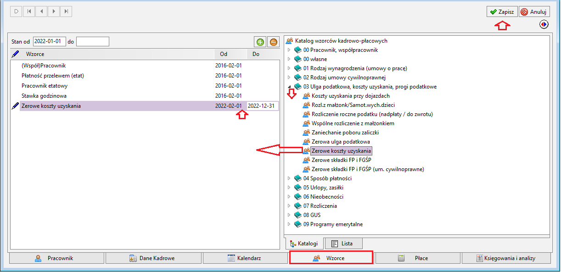Expand the 09 Programy emerytalne folder
Viewport: 561px width, 272px height.
tap(288, 224)
